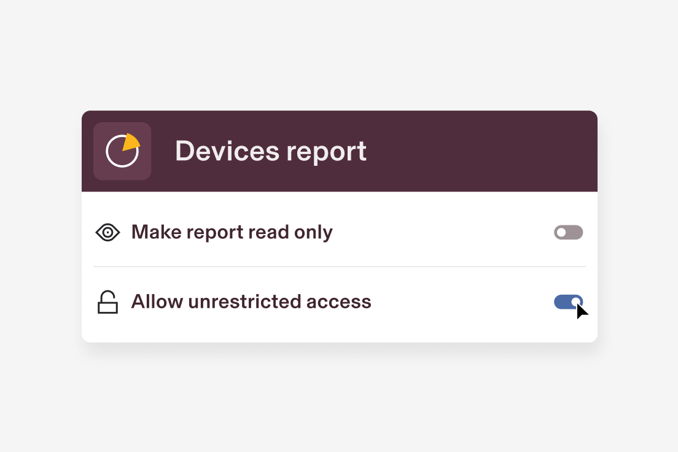Click the padlock's open shackle
The height and width of the screenshot is (452, 678).
(107, 296)
